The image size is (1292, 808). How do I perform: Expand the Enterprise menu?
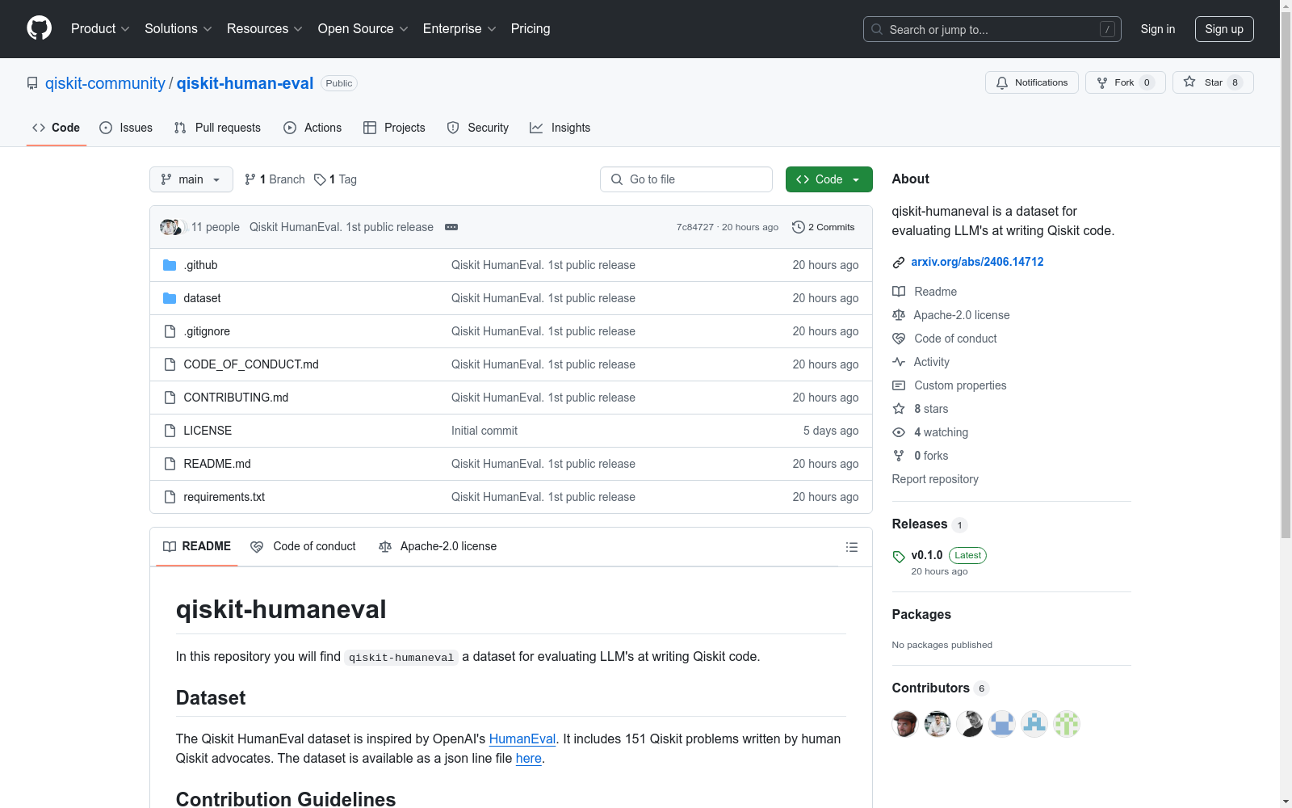tap(459, 29)
